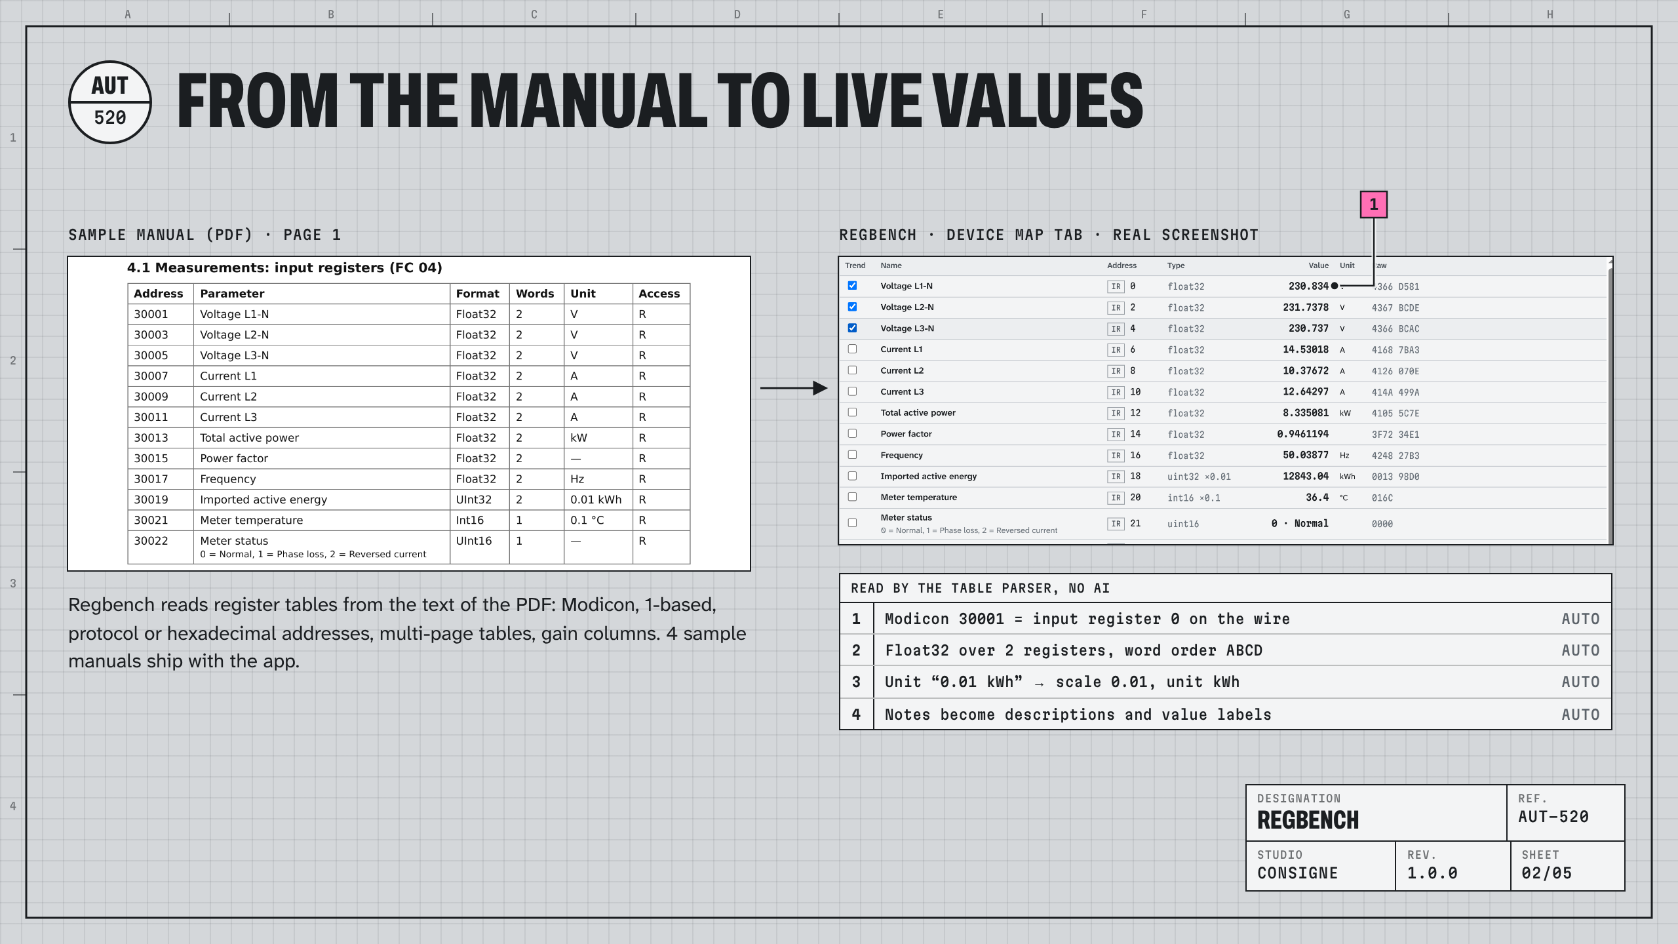Enable trend for Current L3
The width and height of the screenshot is (1678, 944).
pyautogui.click(x=852, y=391)
